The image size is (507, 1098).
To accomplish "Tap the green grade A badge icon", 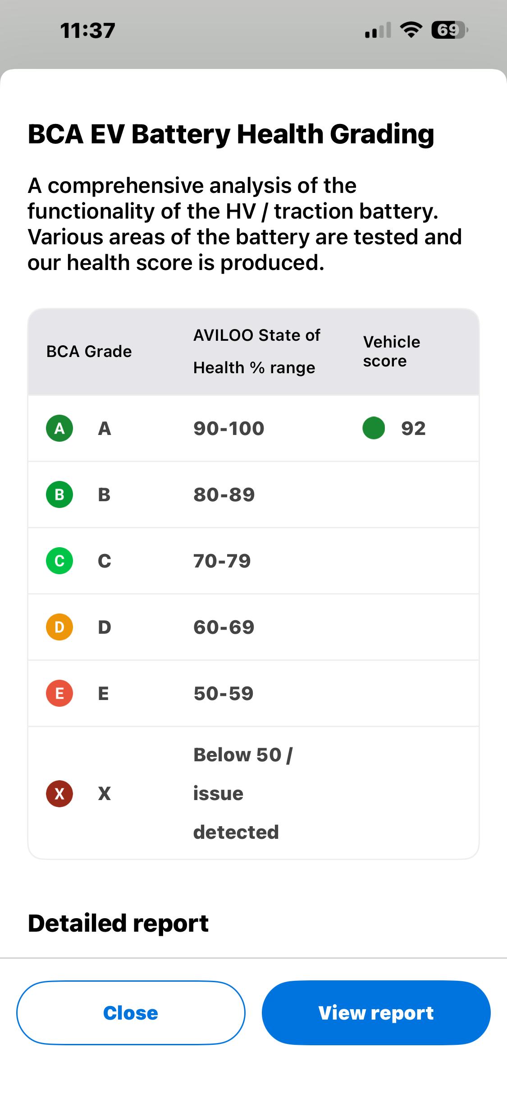I will click(59, 428).
